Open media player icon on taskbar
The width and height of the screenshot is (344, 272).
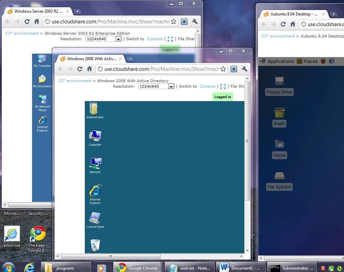(x=101, y=268)
